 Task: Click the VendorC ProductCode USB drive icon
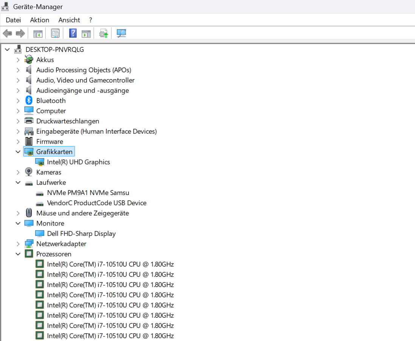tap(40, 204)
